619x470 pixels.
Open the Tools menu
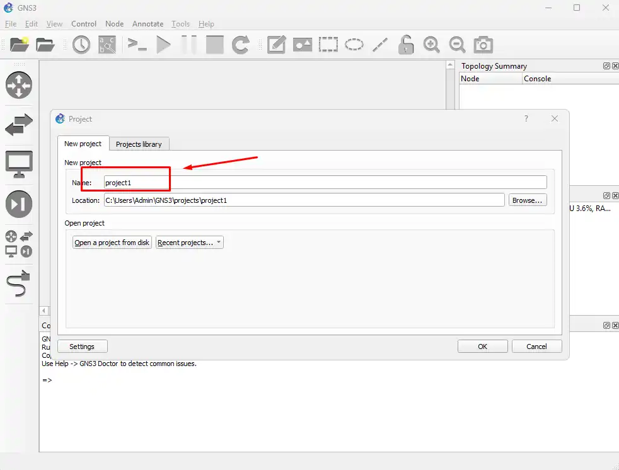click(x=180, y=24)
